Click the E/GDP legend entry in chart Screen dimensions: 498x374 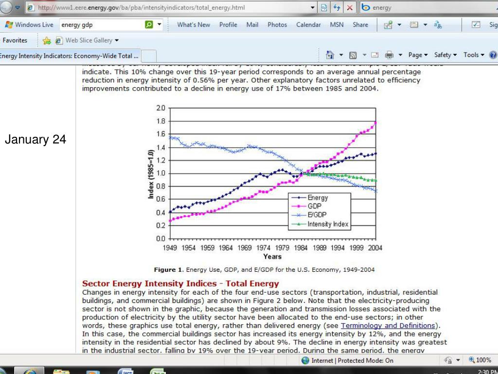coord(309,215)
